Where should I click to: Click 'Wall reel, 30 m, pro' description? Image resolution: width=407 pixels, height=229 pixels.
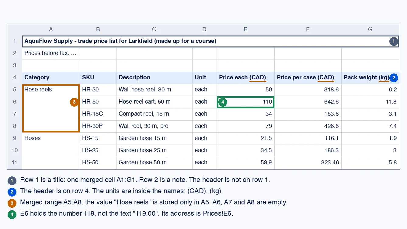154,126
